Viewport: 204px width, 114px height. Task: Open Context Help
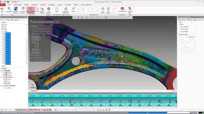[x=130, y=10]
